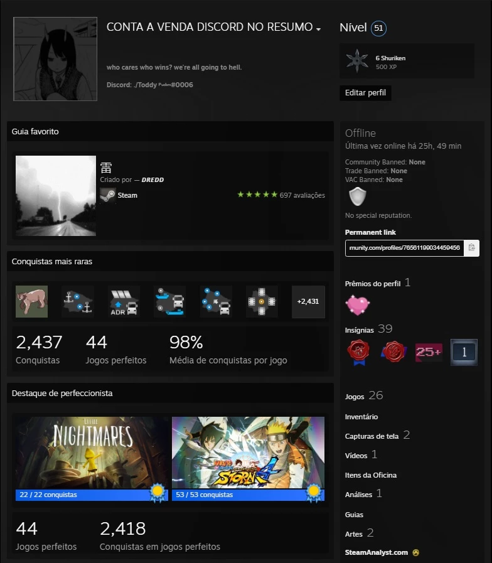Click the SteamAnalyst yellow coin icon

(416, 552)
